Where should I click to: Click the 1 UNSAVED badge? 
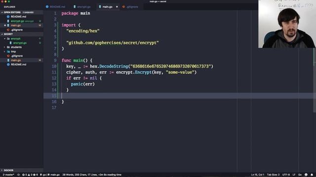[28, 12]
